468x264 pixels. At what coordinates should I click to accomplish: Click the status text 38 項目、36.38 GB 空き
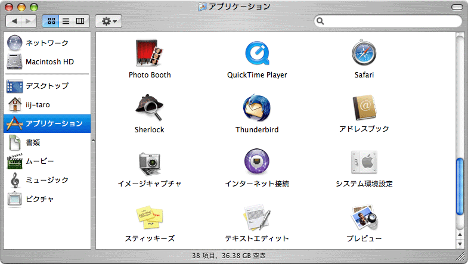(x=229, y=256)
